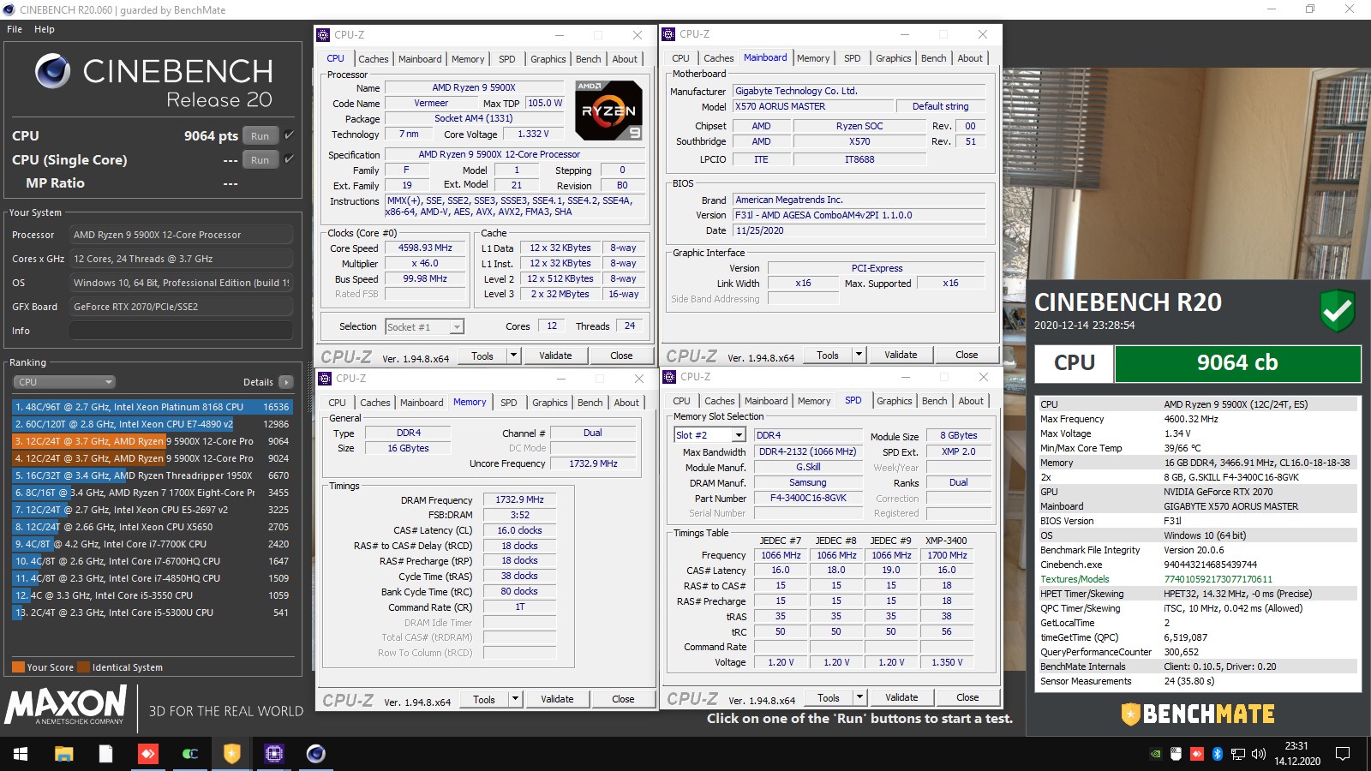This screenshot has height=771, width=1371.
Task: Click the BenchMate logo at panel bottom
Action: pyautogui.click(x=1198, y=714)
